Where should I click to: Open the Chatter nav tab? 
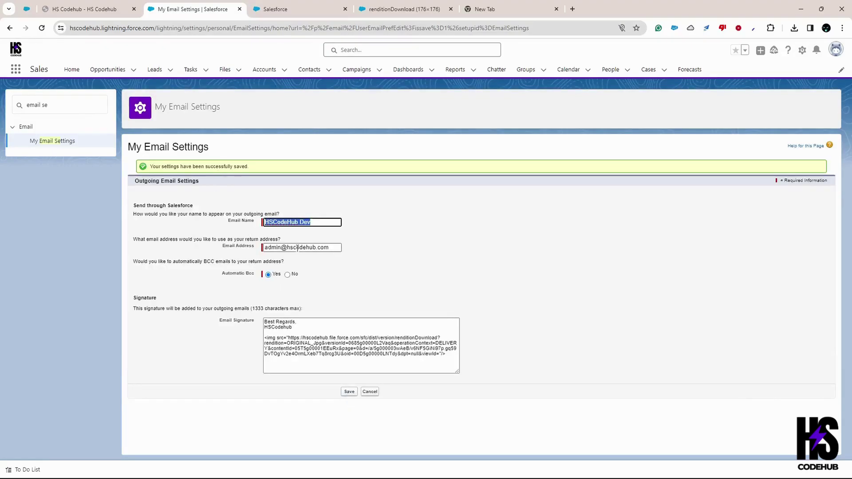click(x=496, y=70)
